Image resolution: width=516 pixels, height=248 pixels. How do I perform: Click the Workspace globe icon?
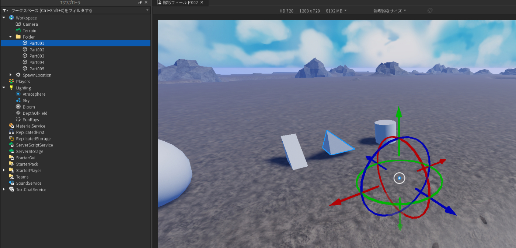point(11,18)
